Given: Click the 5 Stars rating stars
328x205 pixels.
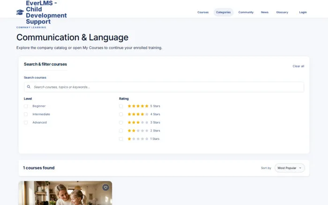Looking at the screenshot, I should pos(138,106).
